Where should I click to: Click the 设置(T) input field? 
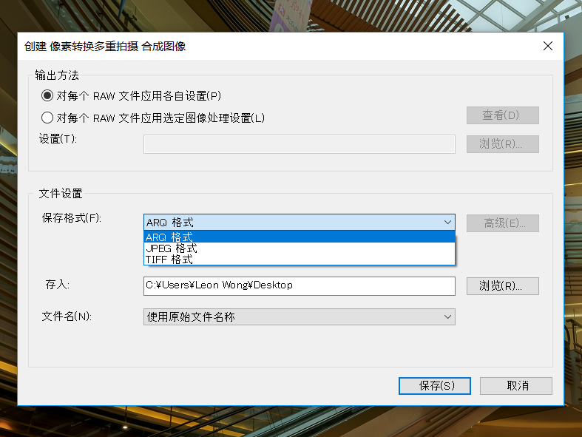(300, 144)
